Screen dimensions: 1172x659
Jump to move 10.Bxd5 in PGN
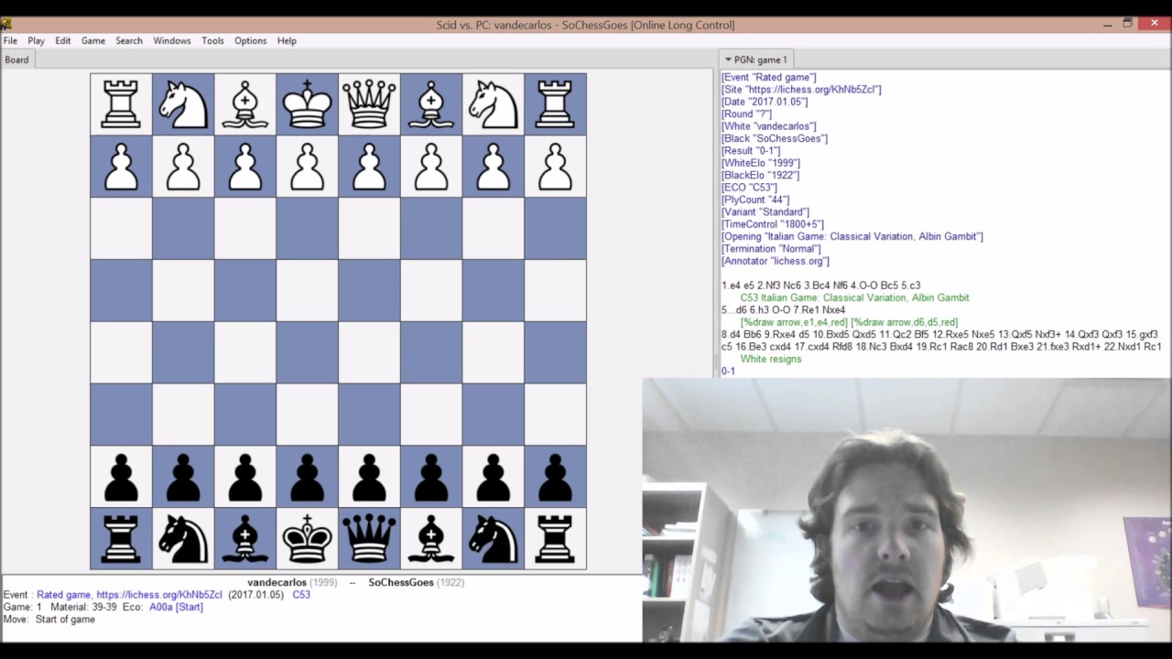tap(831, 335)
